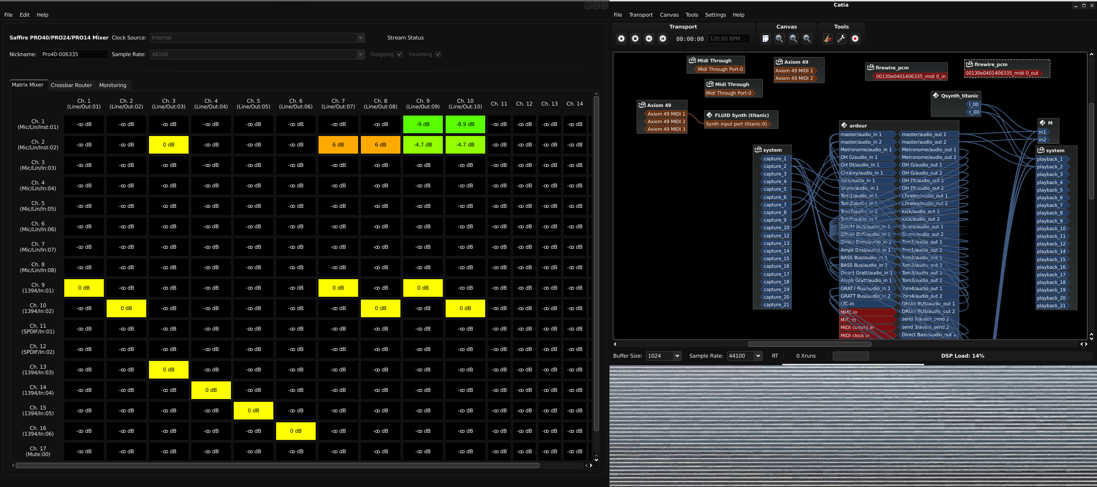Click the transport fast-forward button
Viewport: 1097px width, 487px height.
point(663,39)
